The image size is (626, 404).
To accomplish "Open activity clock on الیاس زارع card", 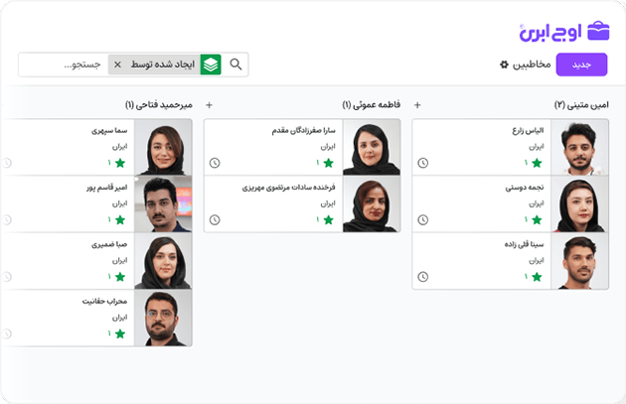I will tap(423, 163).
